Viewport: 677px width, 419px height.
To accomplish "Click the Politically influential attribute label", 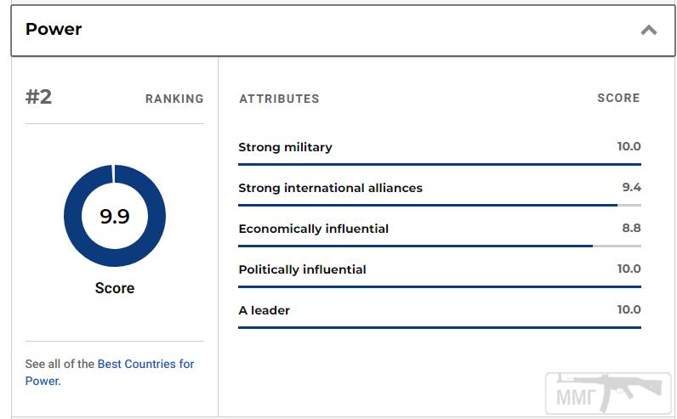I will (x=302, y=269).
